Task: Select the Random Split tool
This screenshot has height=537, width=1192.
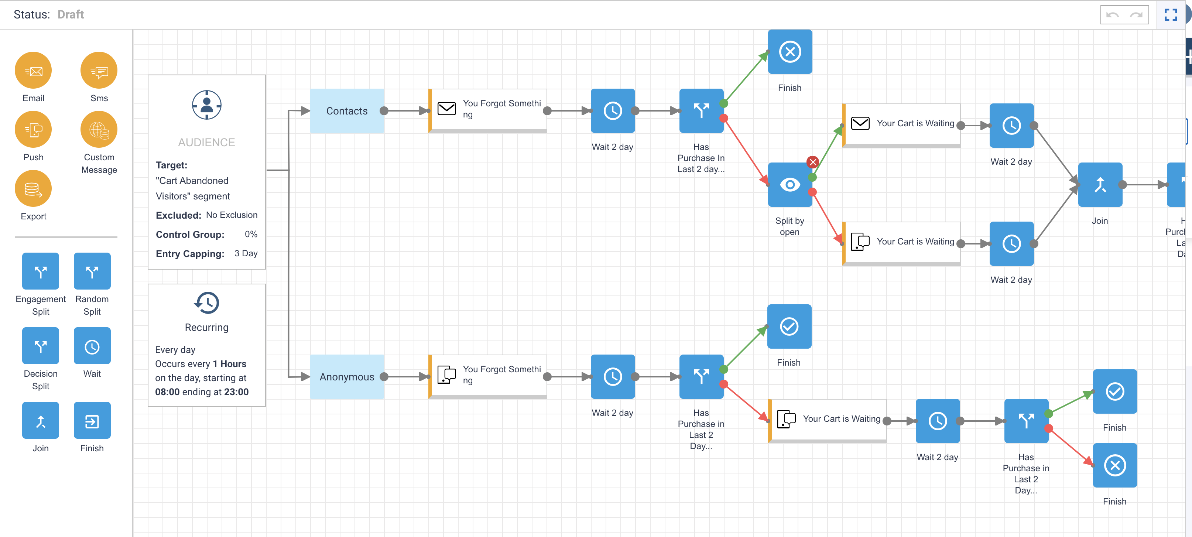Action: coord(92,271)
